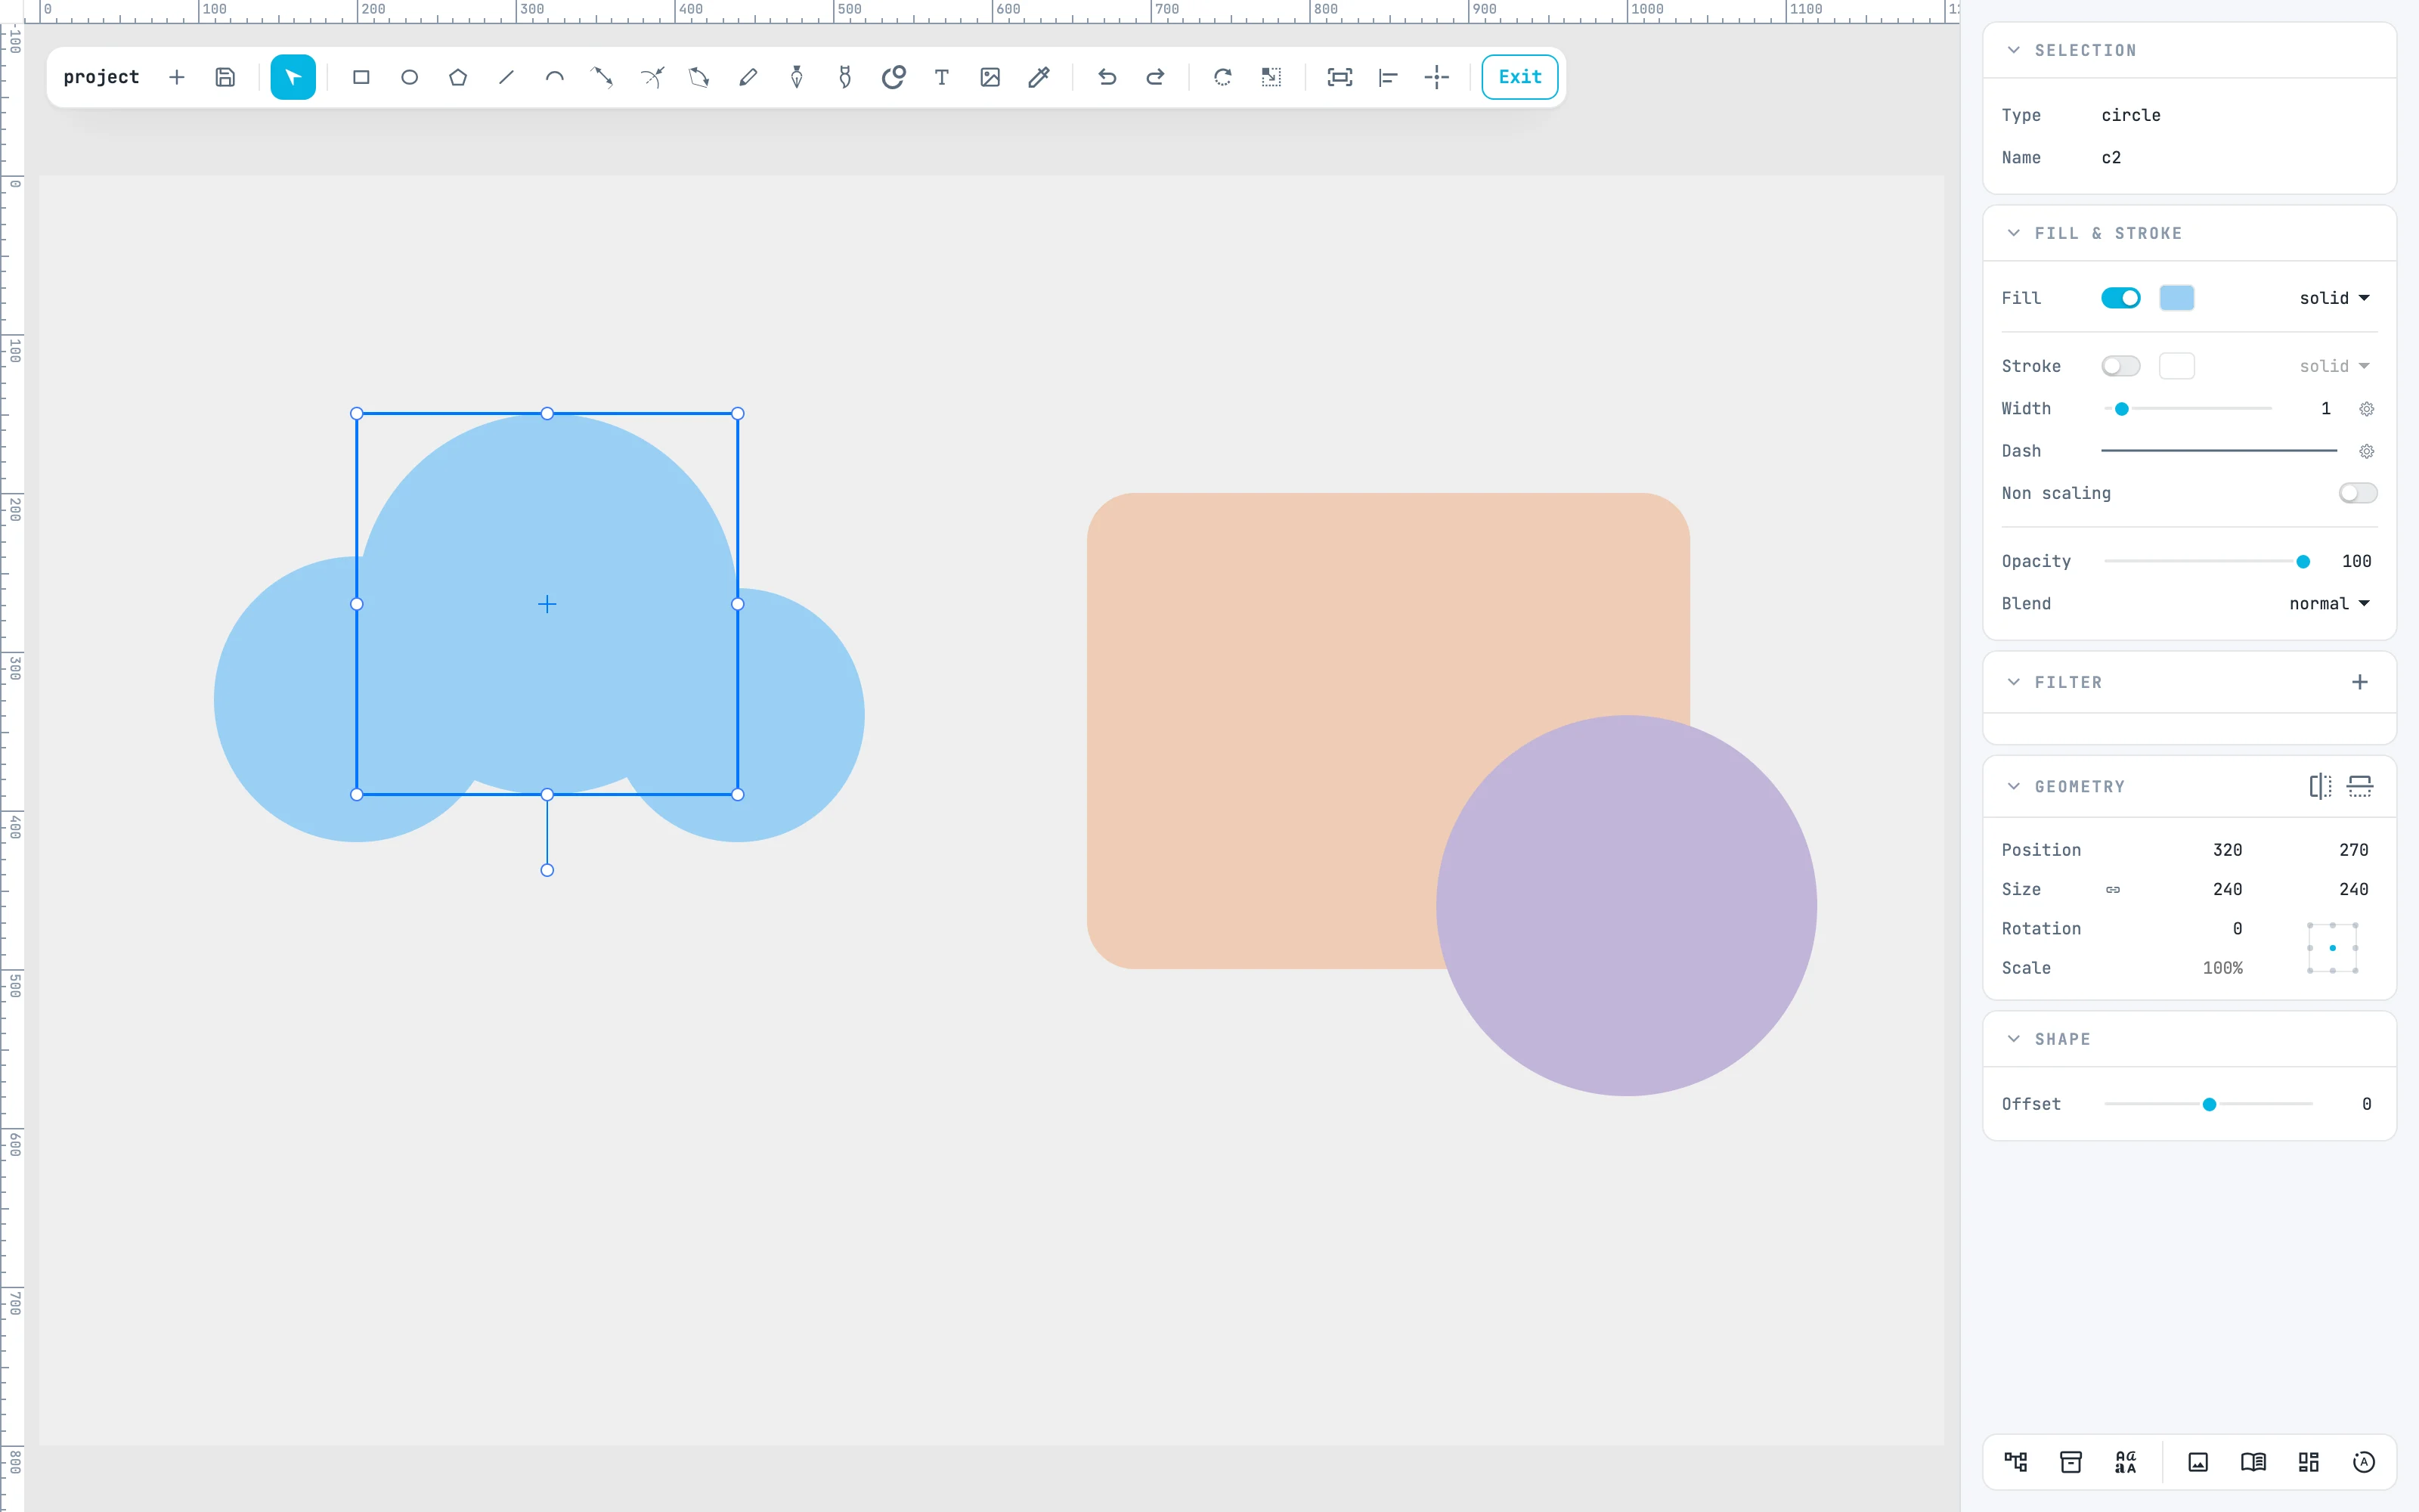Open the Stroke color swatch
This screenshot has height=1512, width=2419.
2176,366
